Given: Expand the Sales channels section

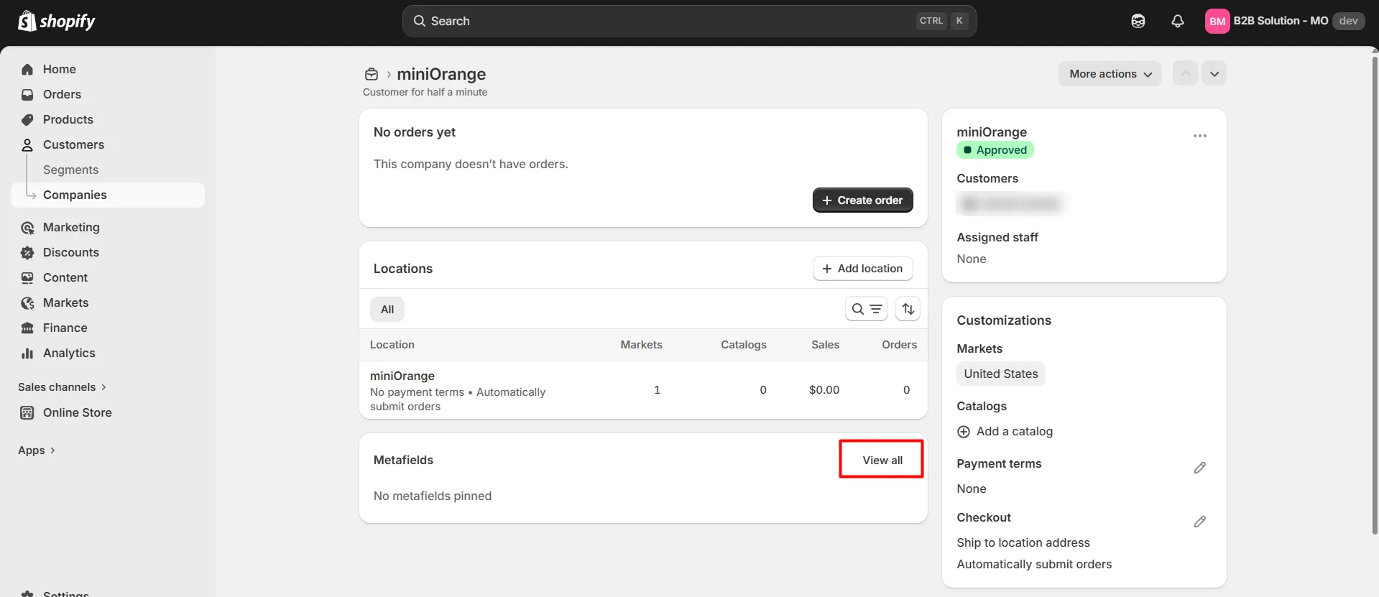Looking at the screenshot, I should pyautogui.click(x=63, y=387).
